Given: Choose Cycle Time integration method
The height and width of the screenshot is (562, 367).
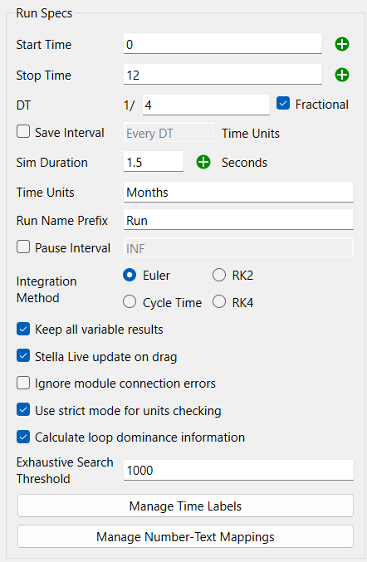Looking at the screenshot, I should point(130,302).
